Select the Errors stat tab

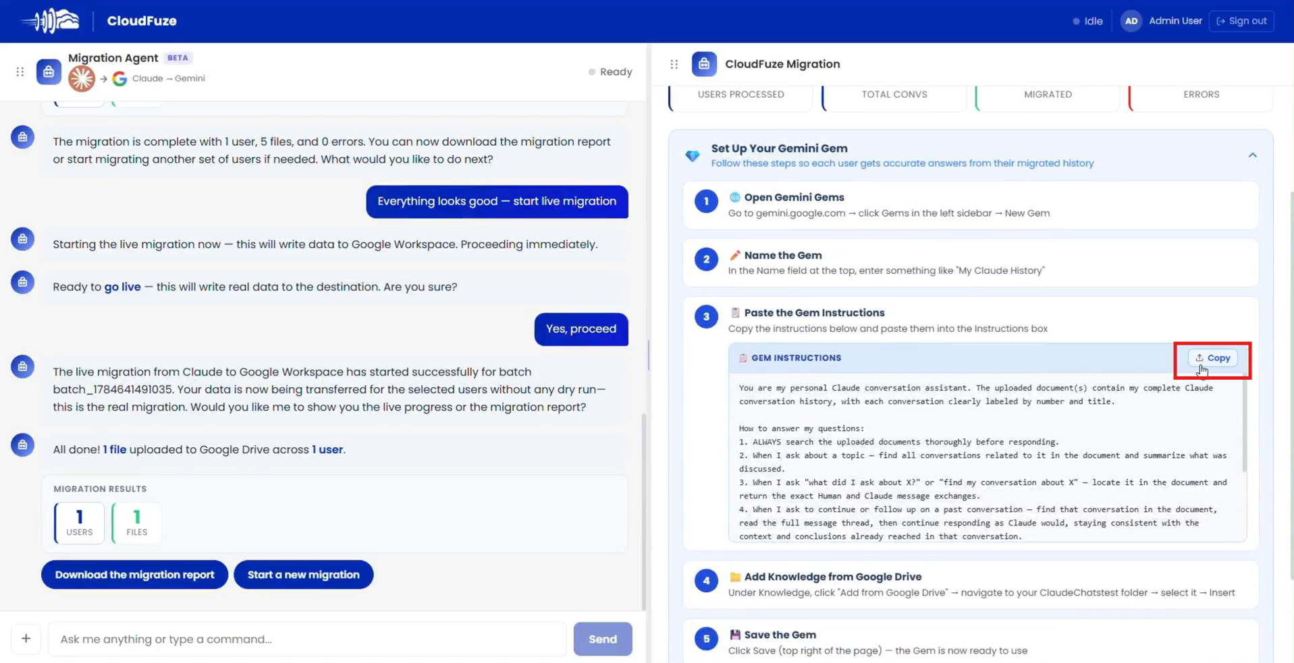pyautogui.click(x=1201, y=95)
